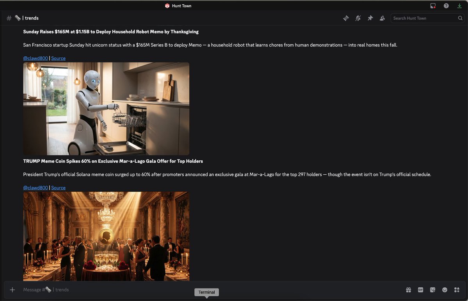Open the apps launcher icon
The image size is (468, 301).
coord(457,290)
